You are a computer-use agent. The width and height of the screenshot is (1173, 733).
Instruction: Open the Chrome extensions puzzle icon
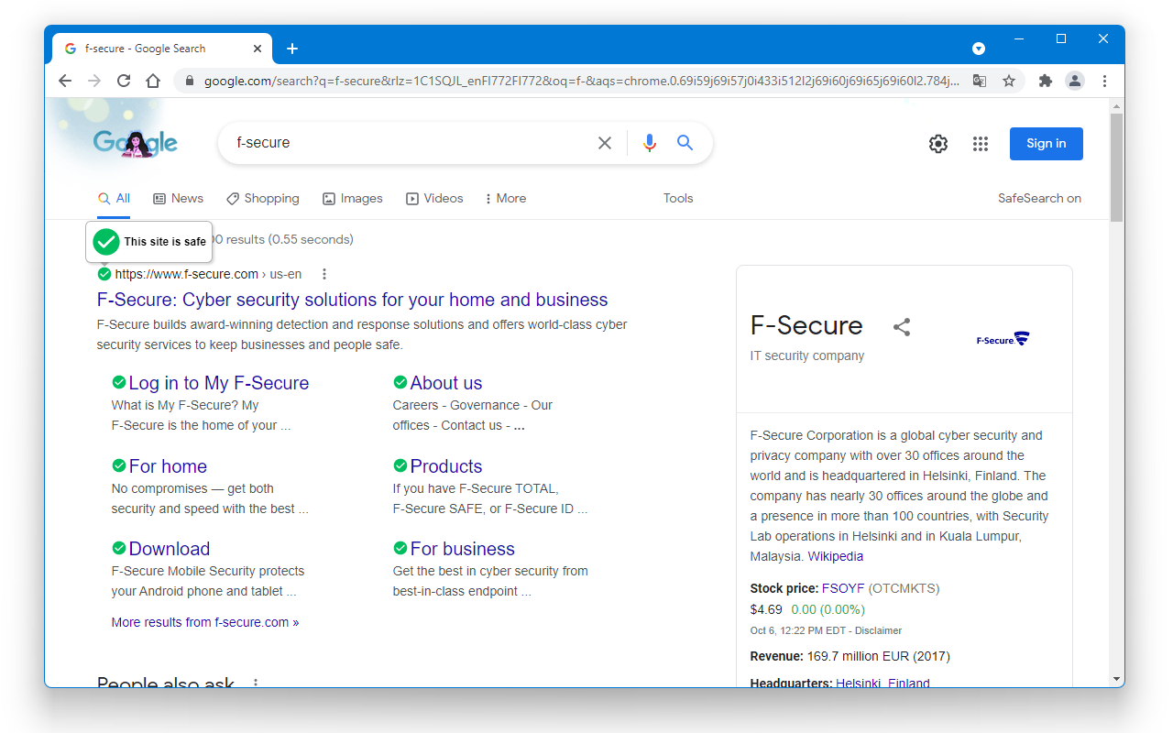click(x=1046, y=81)
